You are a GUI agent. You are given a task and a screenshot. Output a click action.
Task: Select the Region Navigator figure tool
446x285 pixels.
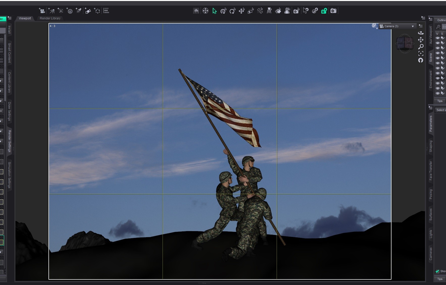tap(287, 11)
